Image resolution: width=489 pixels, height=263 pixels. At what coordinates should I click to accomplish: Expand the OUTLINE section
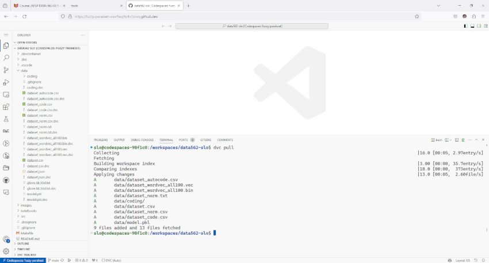23,243
